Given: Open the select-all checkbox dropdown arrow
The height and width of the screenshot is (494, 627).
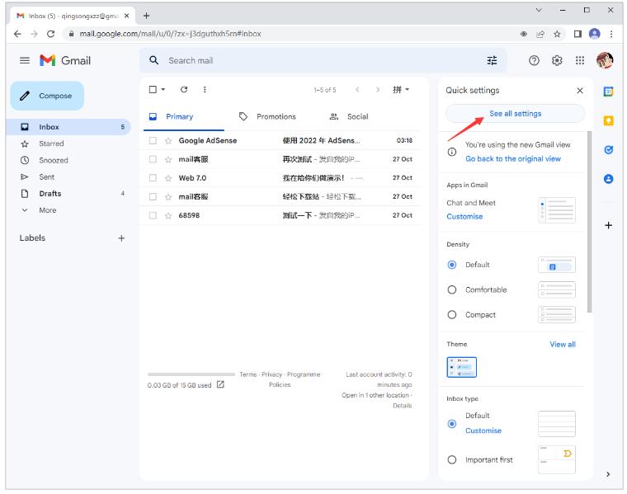Looking at the screenshot, I should tap(163, 90).
